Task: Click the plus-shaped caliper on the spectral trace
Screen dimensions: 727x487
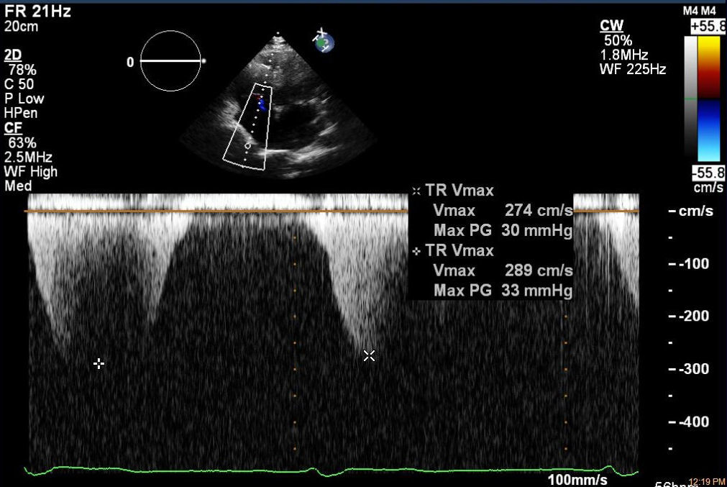Action: pos(99,364)
